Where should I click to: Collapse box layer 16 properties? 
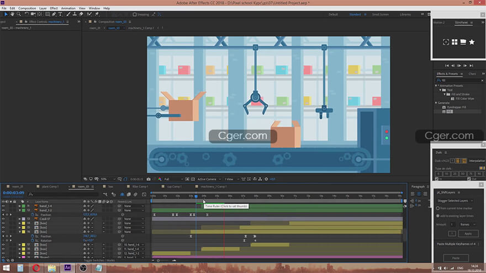pos(20,232)
